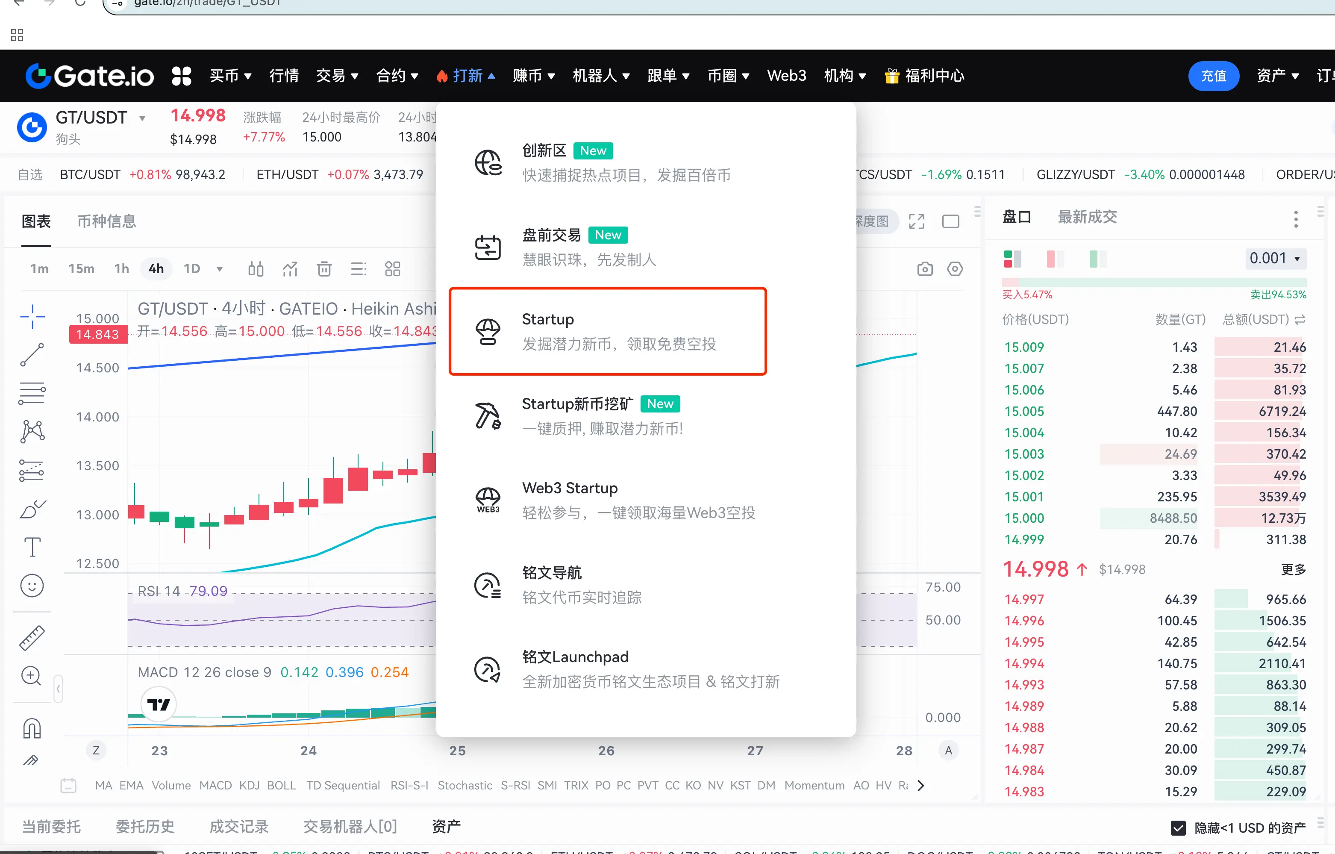1335x854 pixels.
Task: Switch to the 最新成交 tab
Action: click(x=1087, y=217)
